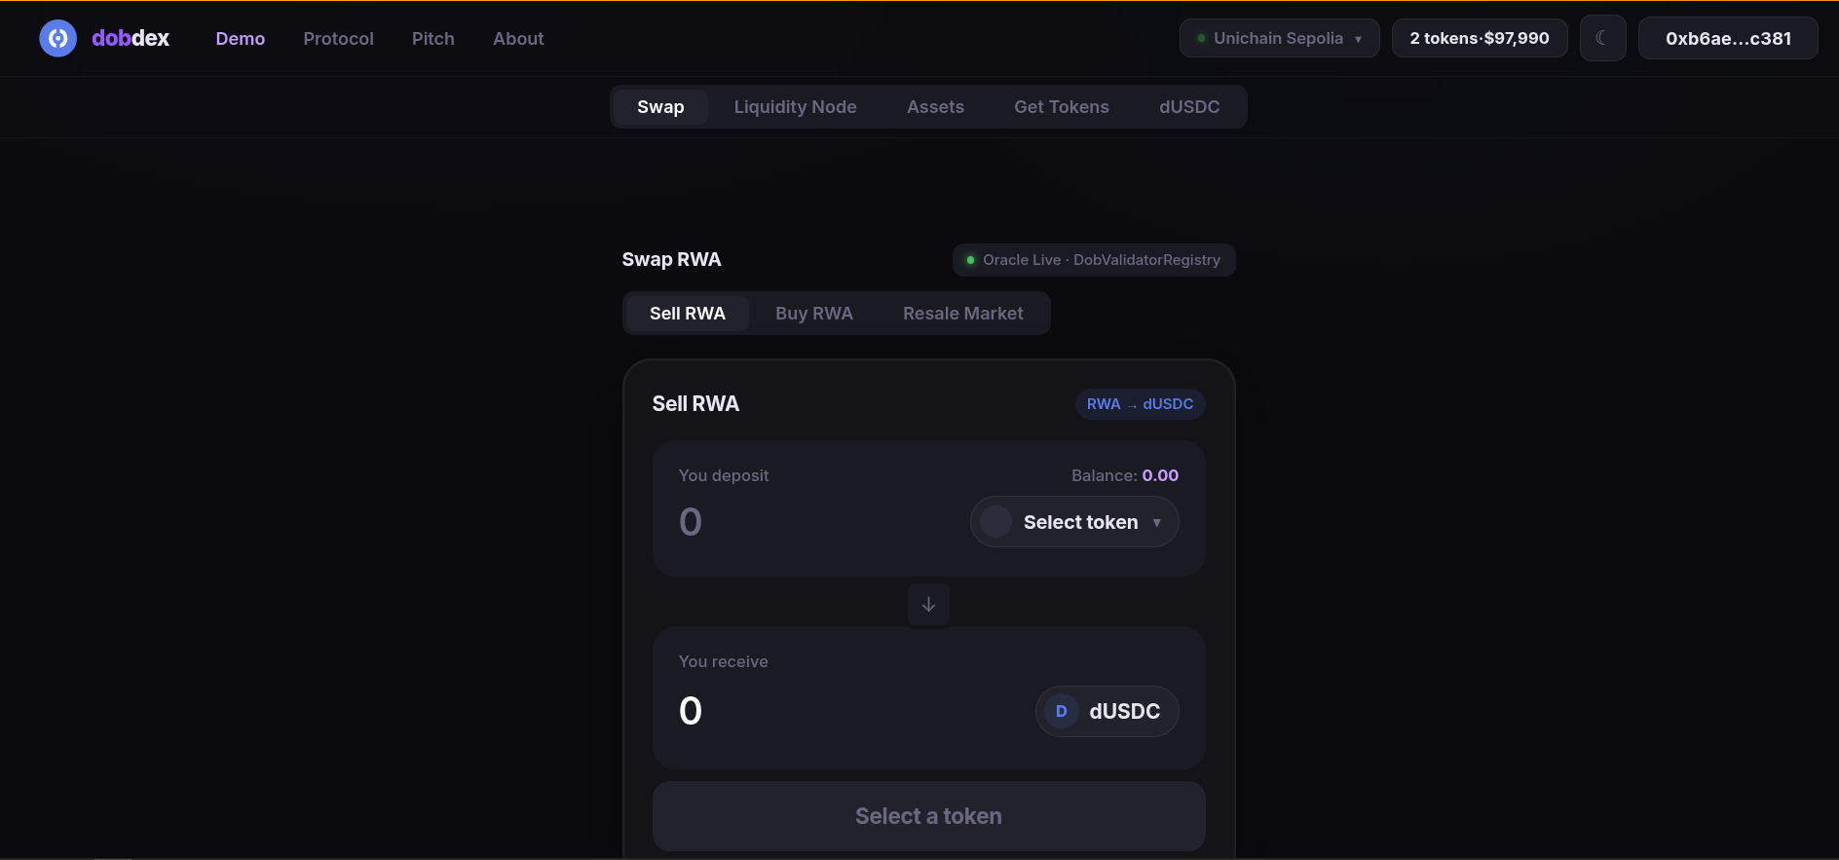Click the wallet address 0xb6ae...c381 button
The height and width of the screenshot is (860, 1839).
pos(1728,38)
